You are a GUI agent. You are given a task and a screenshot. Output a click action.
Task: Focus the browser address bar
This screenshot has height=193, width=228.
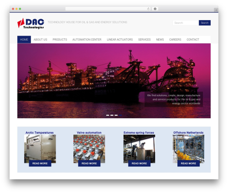point(108,9)
